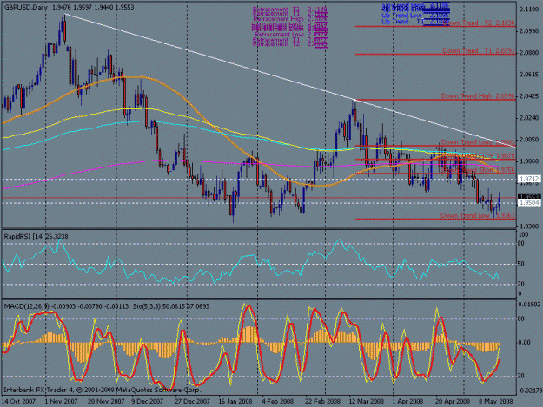Click the 0.00 MACD scale value

[x=524, y=342]
